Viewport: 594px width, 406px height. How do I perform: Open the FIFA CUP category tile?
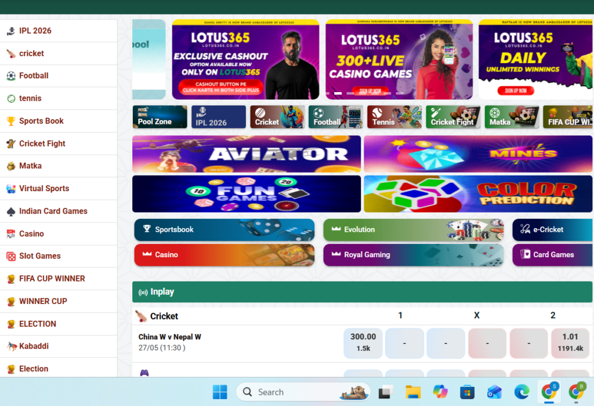click(568, 117)
